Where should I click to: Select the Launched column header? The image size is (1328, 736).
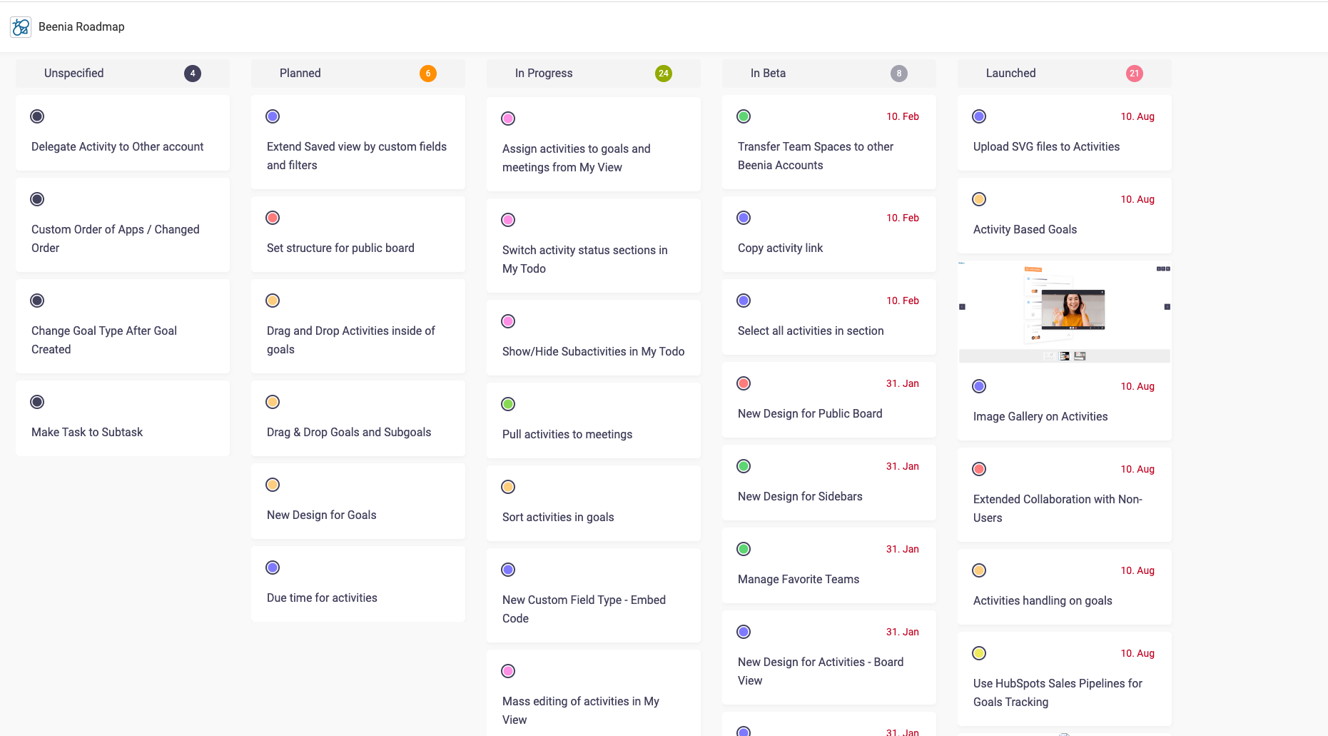(1010, 74)
